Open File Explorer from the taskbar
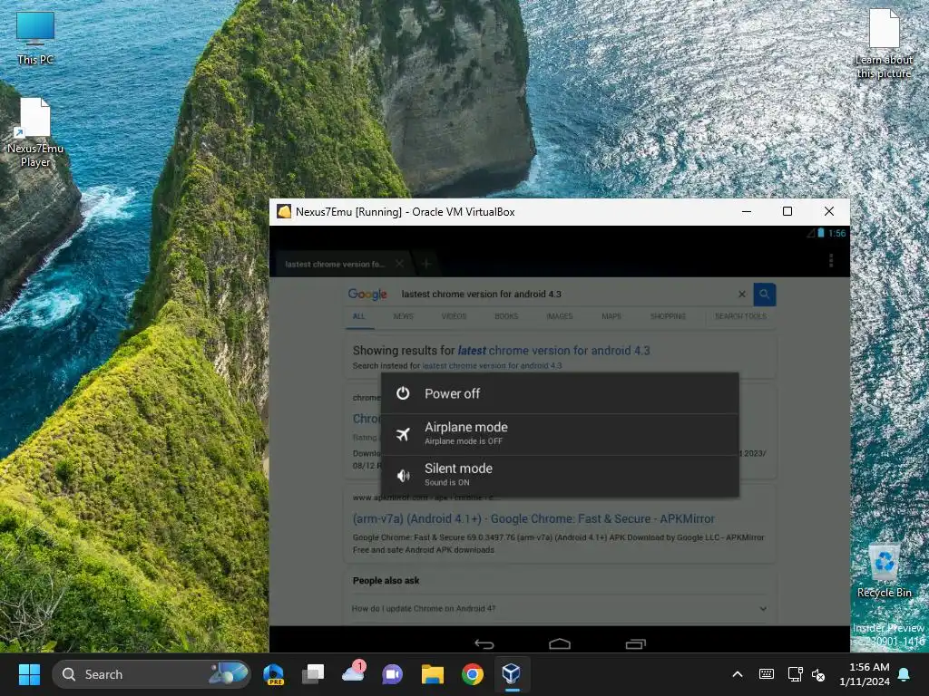929x696 pixels. coord(433,674)
